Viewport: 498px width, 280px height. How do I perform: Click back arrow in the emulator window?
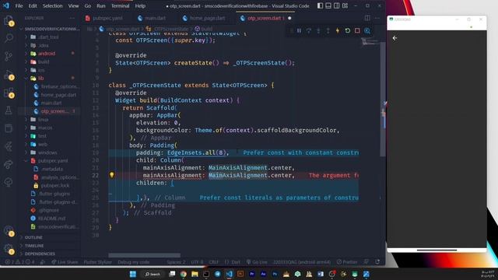(395, 38)
